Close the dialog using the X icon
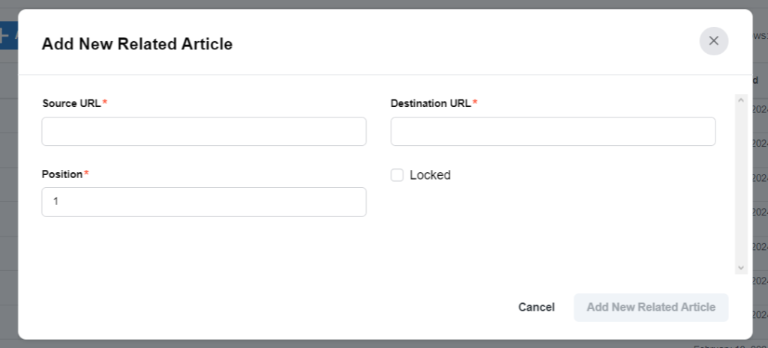The height and width of the screenshot is (348, 768). (714, 41)
